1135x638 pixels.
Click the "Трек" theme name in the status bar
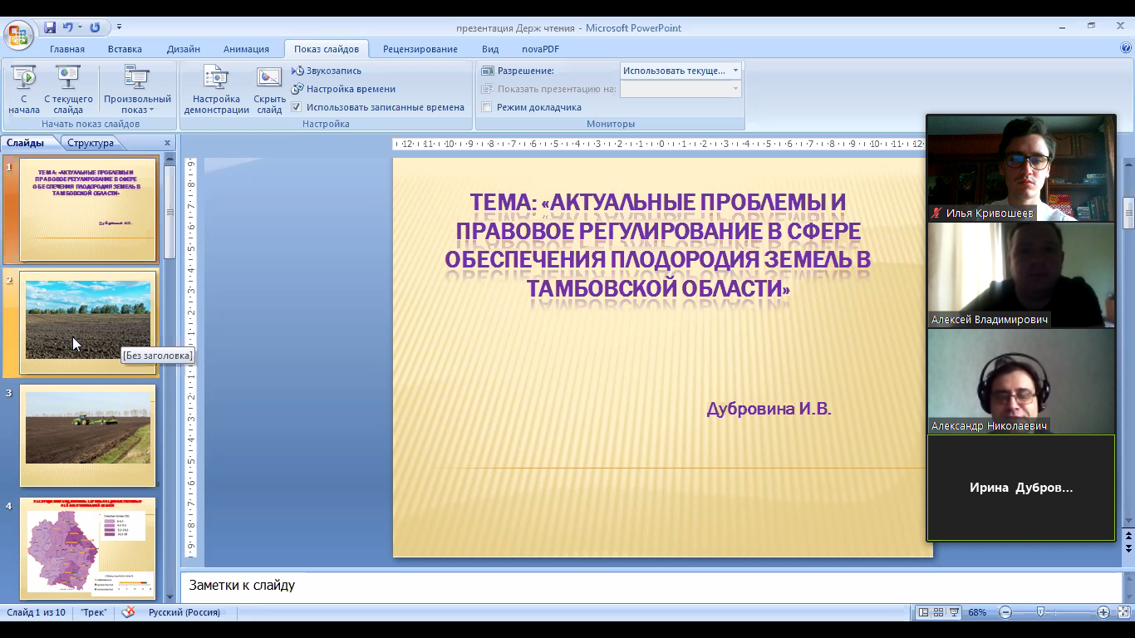94,612
